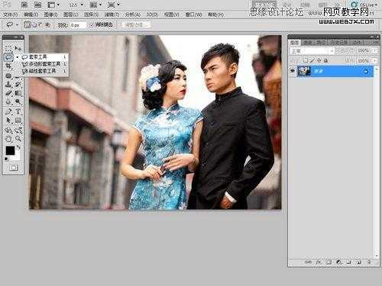Open the layer Opacity dropdown arrow

point(376,51)
